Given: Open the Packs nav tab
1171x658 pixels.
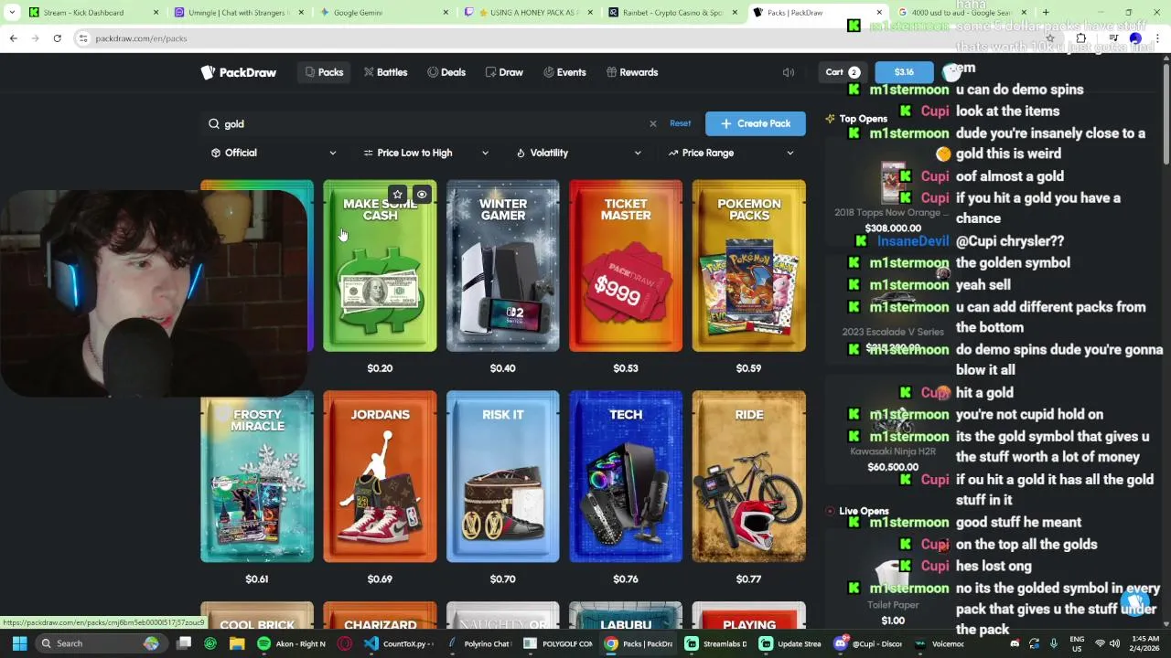Looking at the screenshot, I should 324,72.
